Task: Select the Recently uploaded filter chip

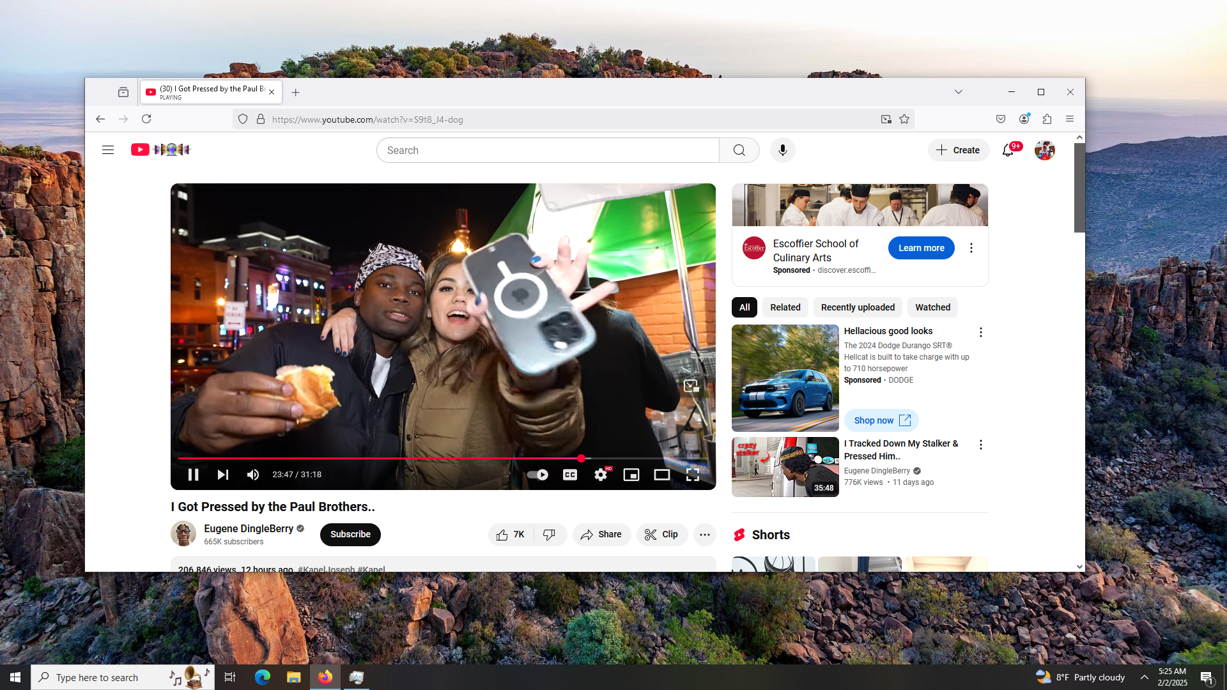Action: 858,307
